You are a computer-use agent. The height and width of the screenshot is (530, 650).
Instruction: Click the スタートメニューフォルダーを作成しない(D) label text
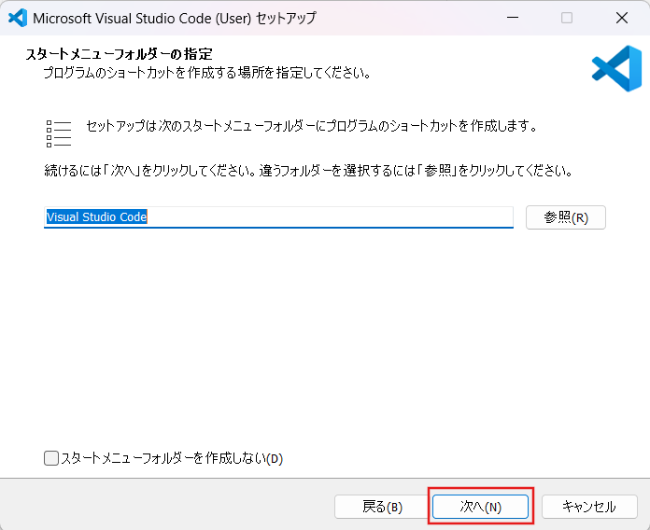[x=171, y=458]
